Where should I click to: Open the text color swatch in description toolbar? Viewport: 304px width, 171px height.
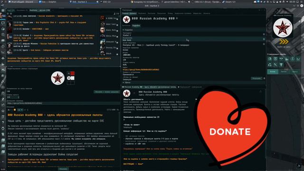tap(15, 110)
